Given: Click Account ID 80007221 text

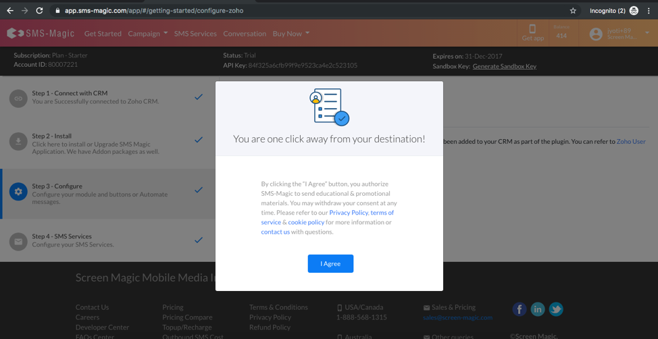Looking at the screenshot, I should [x=46, y=65].
